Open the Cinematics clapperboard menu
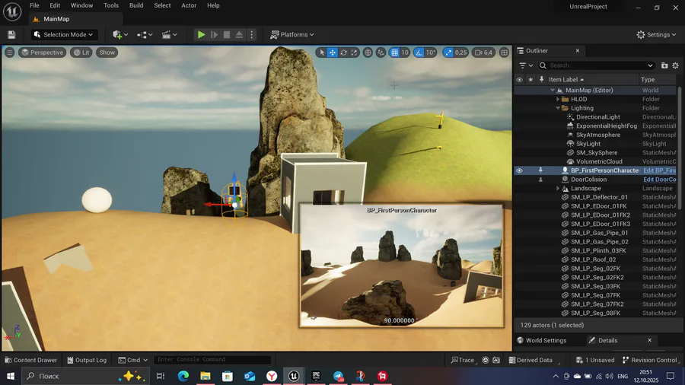The width and height of the screenshot is (685, 385). 169,34
